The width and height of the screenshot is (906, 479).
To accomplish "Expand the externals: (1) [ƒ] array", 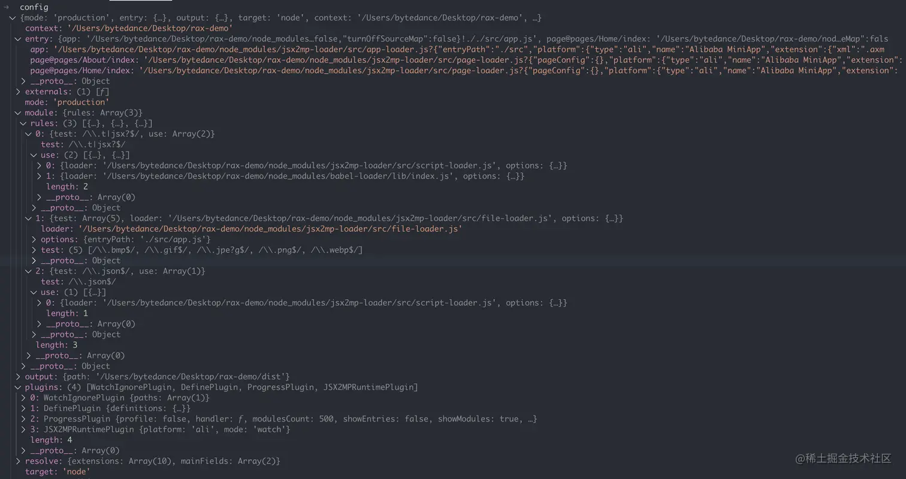I will click(18, 92).
